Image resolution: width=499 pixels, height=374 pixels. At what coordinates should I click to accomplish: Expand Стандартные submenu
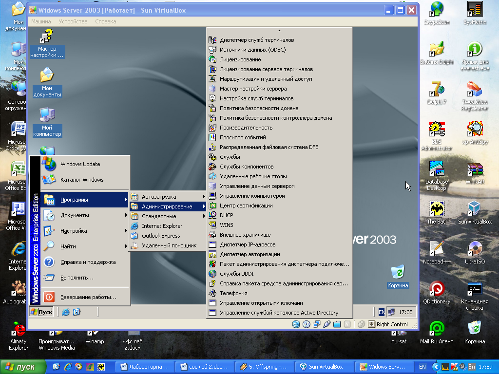click(168, 216)
